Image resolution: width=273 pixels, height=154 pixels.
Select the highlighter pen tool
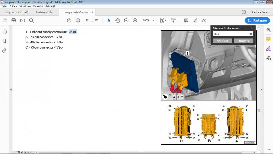click(195, 20)
